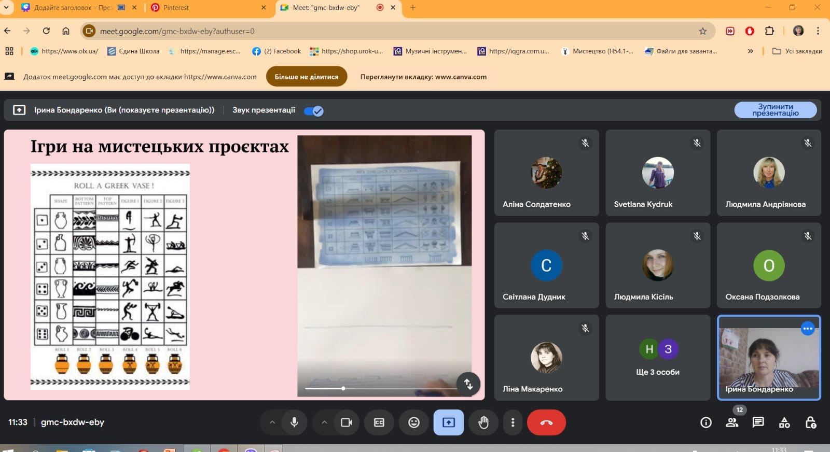Raise hand using the hand icon
Viewport: 830px width, 452px height.
pyautogui.click(x=483, y=422)
